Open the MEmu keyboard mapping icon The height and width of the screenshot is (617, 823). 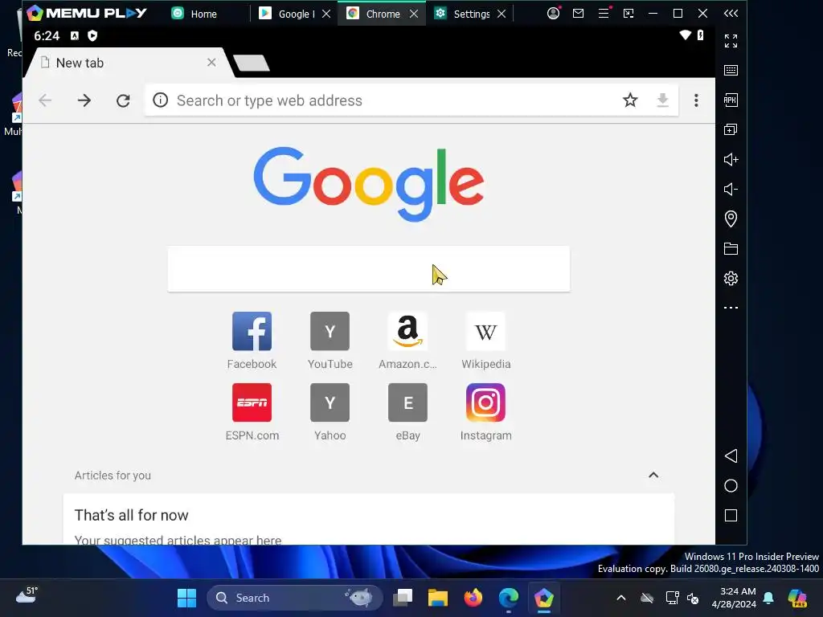pos(731,71)
